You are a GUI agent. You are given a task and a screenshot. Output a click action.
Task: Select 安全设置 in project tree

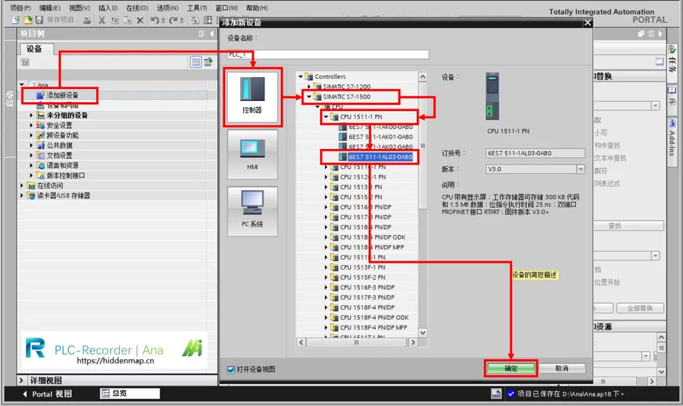59,125
